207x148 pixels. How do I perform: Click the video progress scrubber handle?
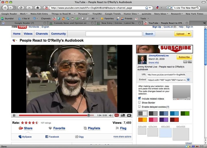89,115
